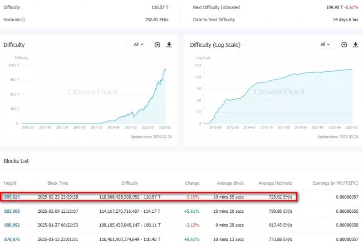Viewport: 363px width, 245px height.
Task: Click average block 10 mins 13 secs
Action: [x=229, y=239]
